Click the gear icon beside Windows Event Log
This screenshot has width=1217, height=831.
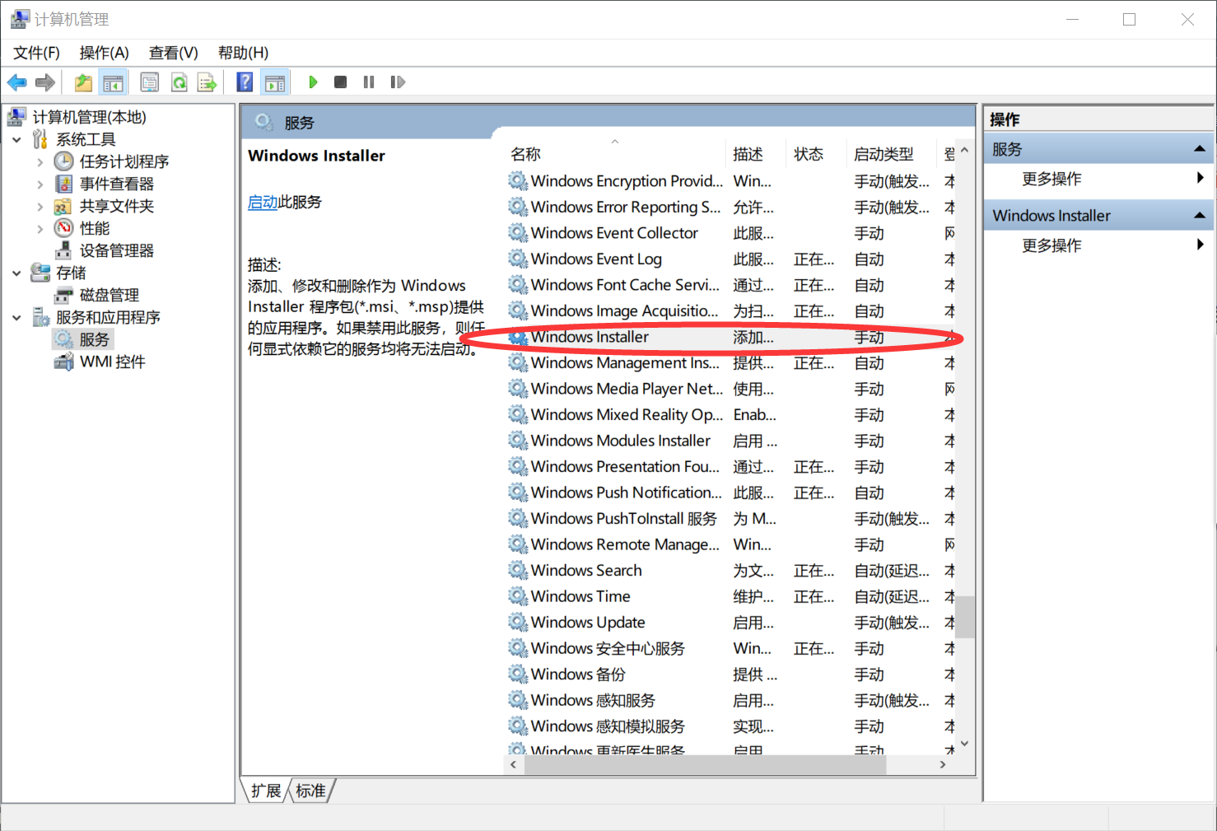[x=518, y=259]
